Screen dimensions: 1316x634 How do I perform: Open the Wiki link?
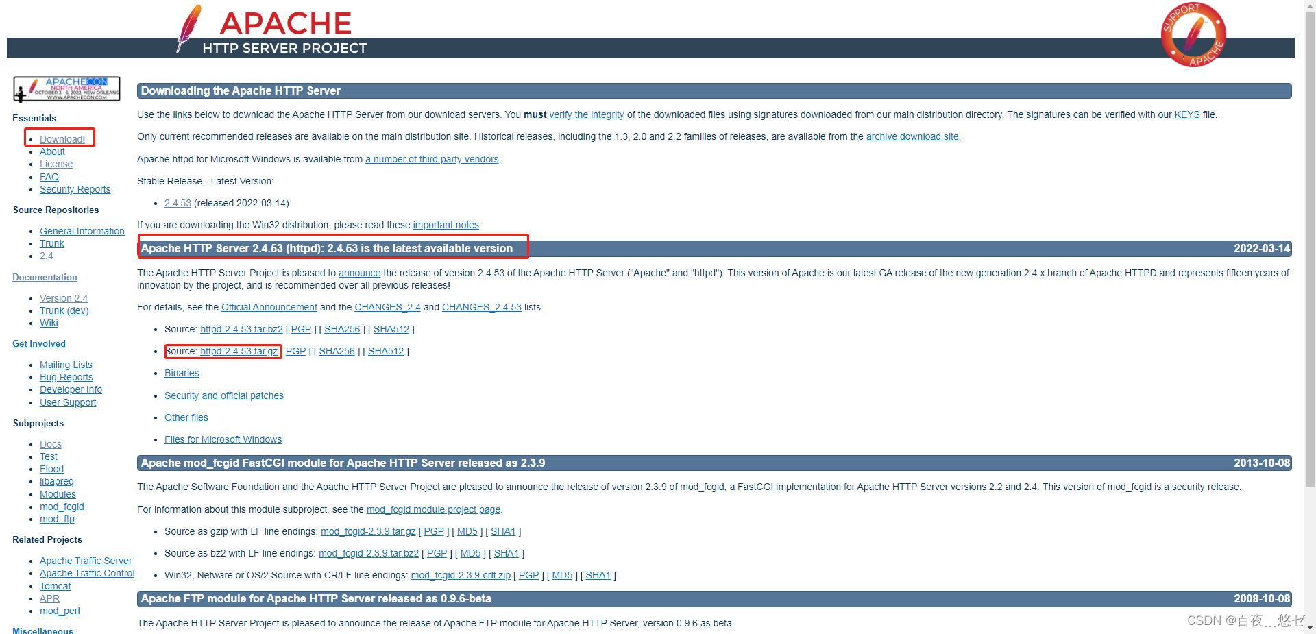click(x=49, y=323)
